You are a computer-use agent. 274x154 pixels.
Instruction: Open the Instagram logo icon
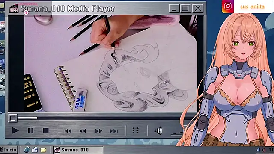(228, 6)
